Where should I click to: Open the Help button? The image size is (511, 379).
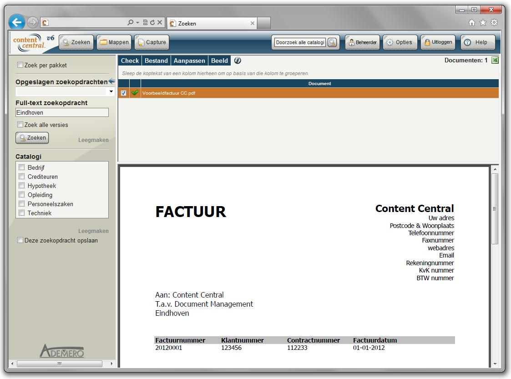(478, 42)
